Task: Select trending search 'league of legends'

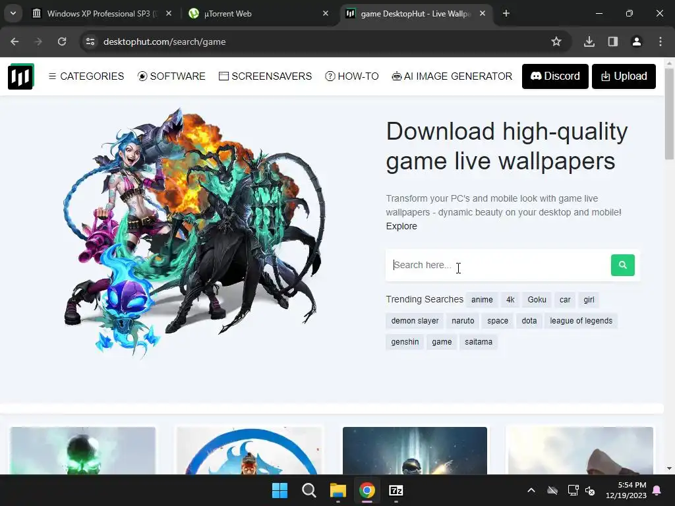Action: pos(581,321)
